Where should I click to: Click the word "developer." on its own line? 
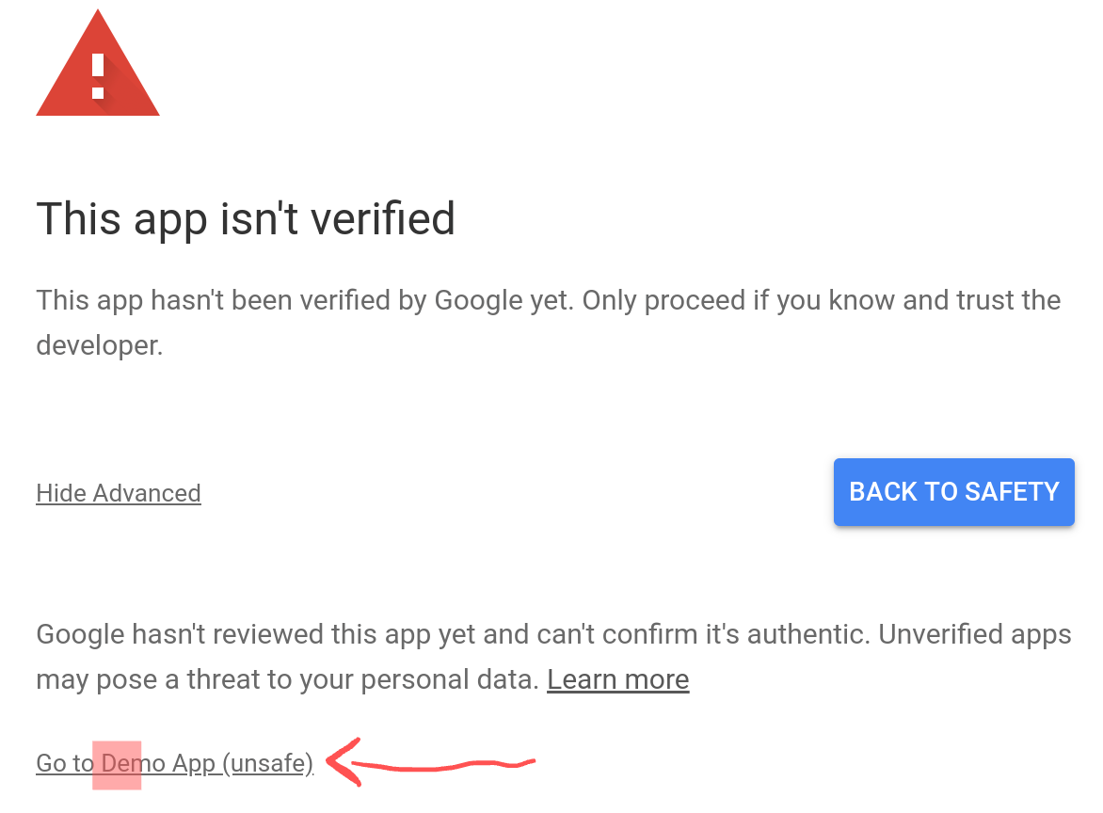click(x=99, y=345)
